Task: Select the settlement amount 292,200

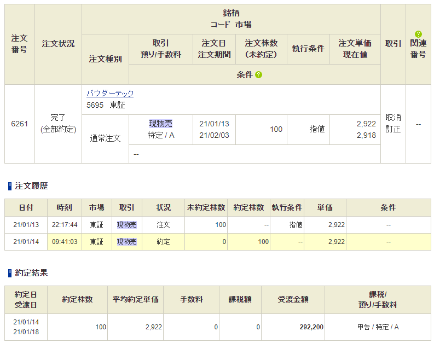Action: tap(311, 327)
